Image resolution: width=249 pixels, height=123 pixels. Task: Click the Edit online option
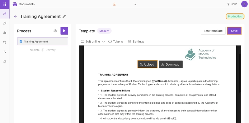click(x=91, y=42)
